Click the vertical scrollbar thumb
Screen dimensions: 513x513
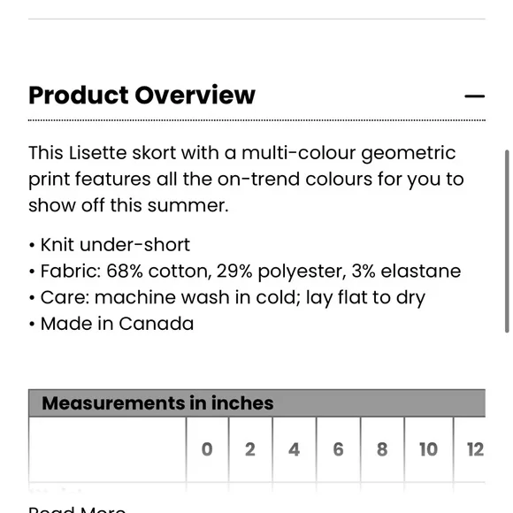pos(507,241)
